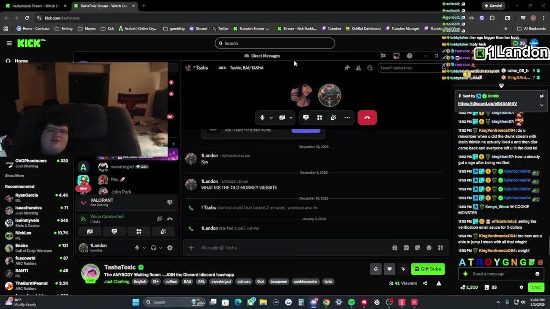Screen dimensions: 550x309
Task: Go to Kick Home in sidebar
Action: click(x=21, y=61)
